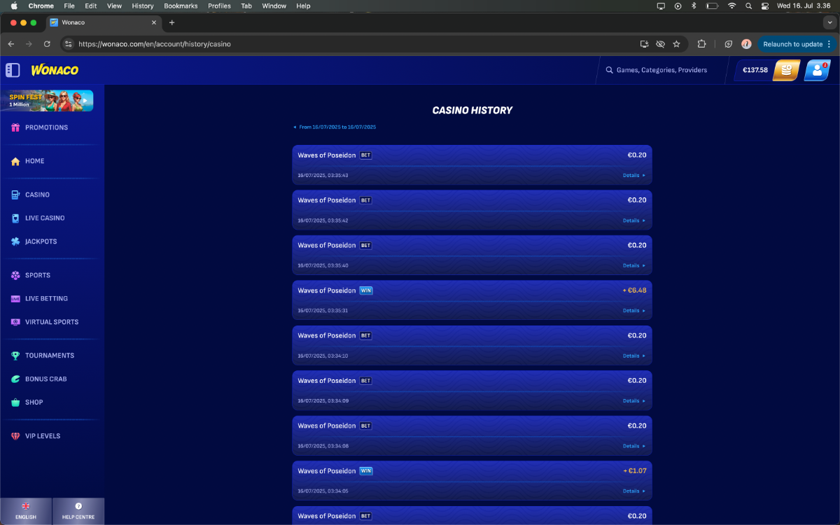Expand Details for the +€6.48 win entry
Viewport: 840px width, 525px height.
pos(633,311)
